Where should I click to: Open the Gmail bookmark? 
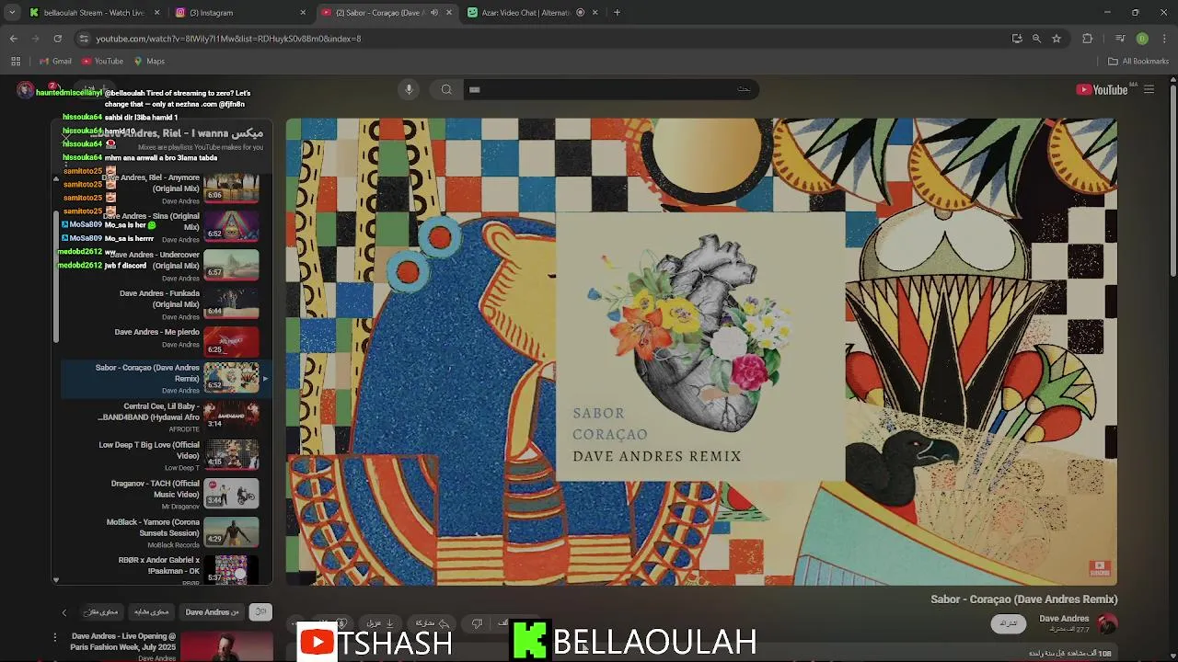[55, 62]
